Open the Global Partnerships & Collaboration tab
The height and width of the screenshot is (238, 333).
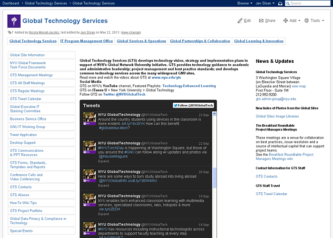(x=200, y=41)
